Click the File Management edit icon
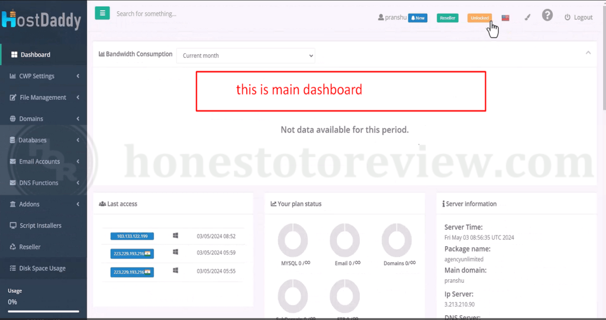Image resolution: width=606 pixels, height=320 pixels. [13, 97]
